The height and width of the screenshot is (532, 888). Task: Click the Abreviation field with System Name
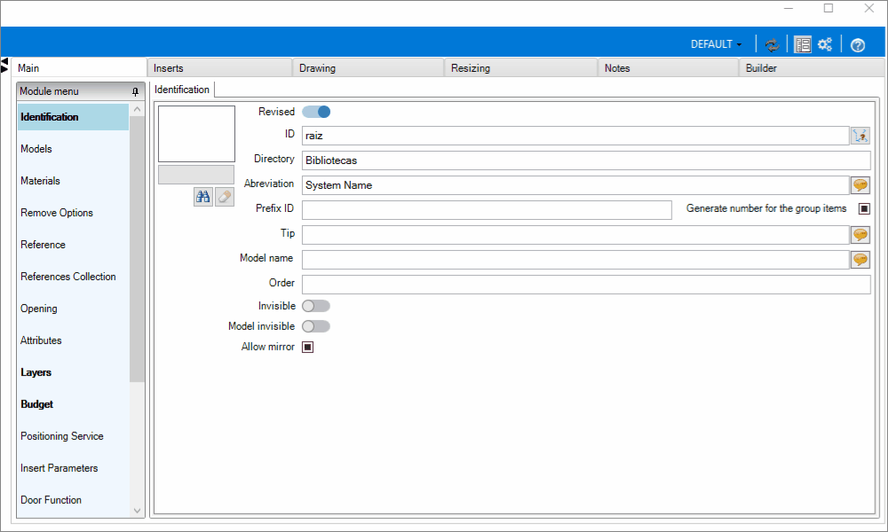point(575,185)
